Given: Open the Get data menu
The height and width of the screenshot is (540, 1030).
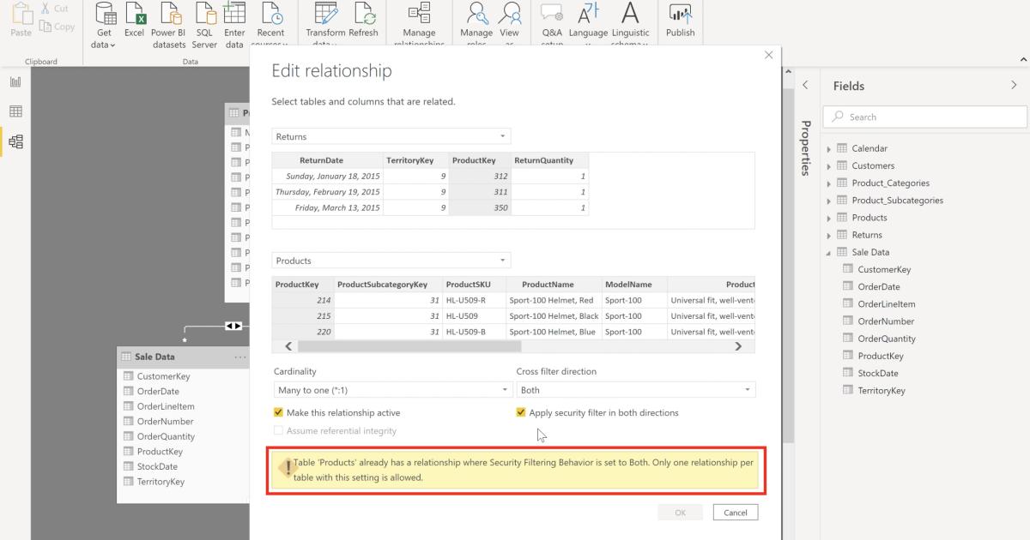Looking at the screenshot, I should pos(103,21).
